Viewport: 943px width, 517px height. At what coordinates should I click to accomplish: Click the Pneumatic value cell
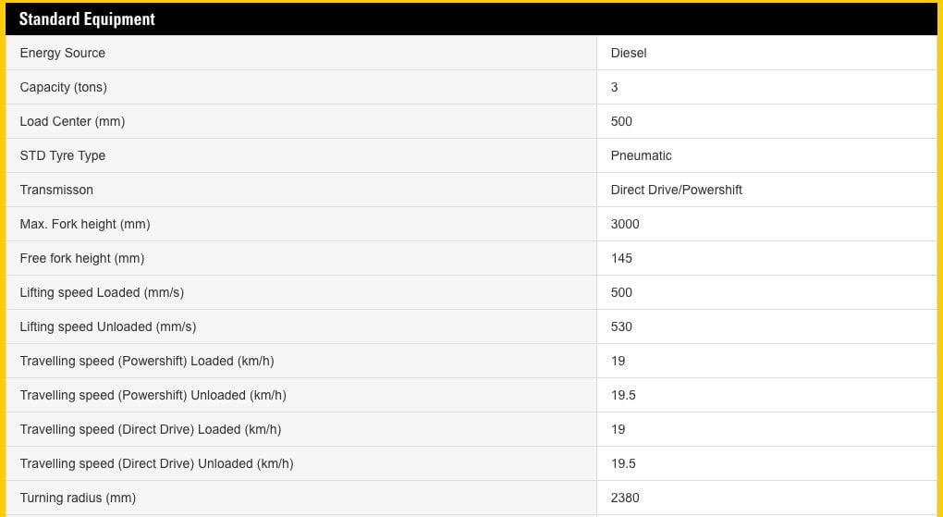pos(642,155)
